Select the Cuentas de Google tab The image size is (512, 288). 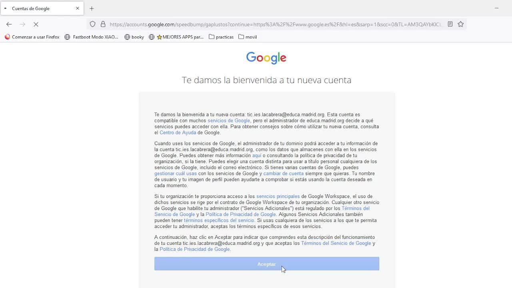(x=42, y=8)
